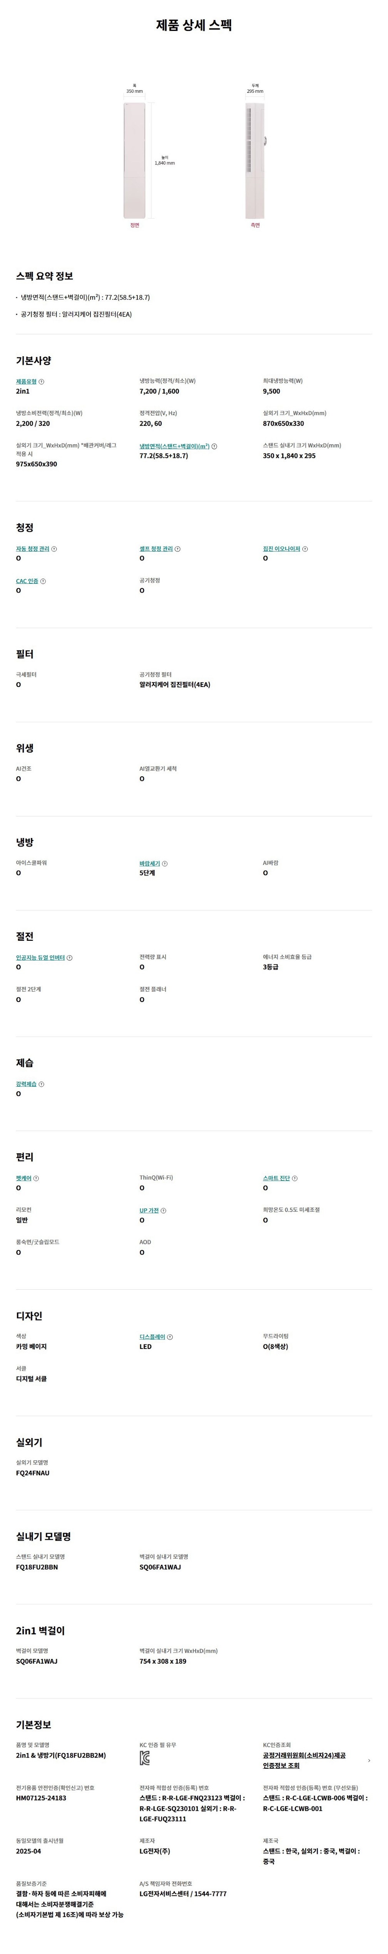Click the info icon next to 자동 청정 관리
Viewport: 388px width, 1954px height.
point(54,548)
